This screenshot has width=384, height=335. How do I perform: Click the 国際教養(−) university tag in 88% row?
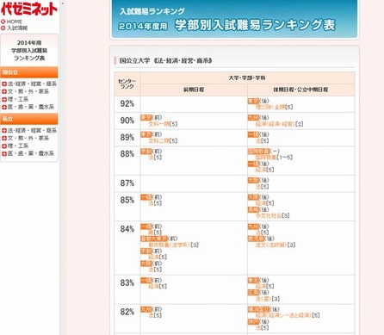click(x=263, y=151)
